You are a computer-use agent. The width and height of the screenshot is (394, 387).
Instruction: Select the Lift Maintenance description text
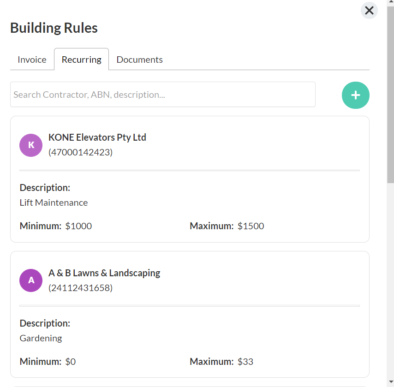pos(54,202)
